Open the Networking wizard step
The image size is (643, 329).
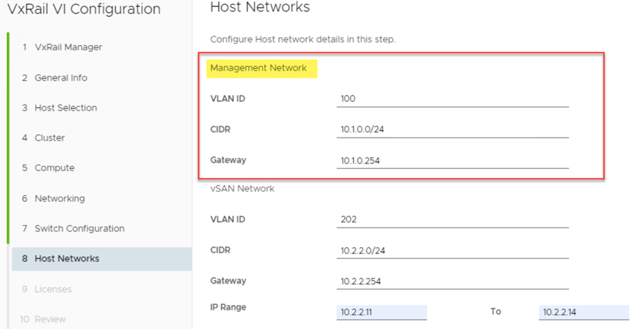(x=59, y=198)
